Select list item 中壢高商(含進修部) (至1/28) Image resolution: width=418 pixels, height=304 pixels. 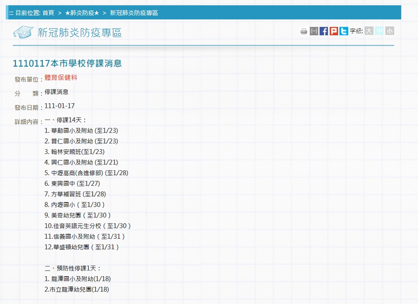coord(87,173)
